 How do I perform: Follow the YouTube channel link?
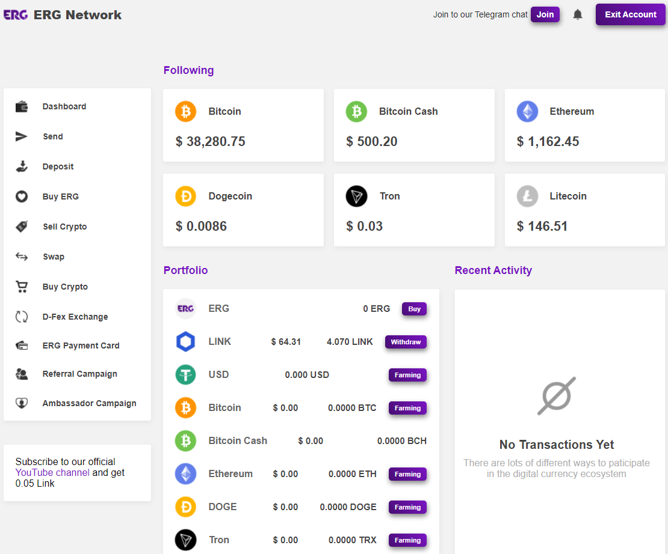coord(52,473)
